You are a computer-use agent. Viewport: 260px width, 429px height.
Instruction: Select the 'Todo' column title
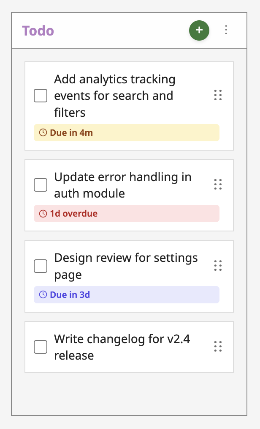point(38,30)
